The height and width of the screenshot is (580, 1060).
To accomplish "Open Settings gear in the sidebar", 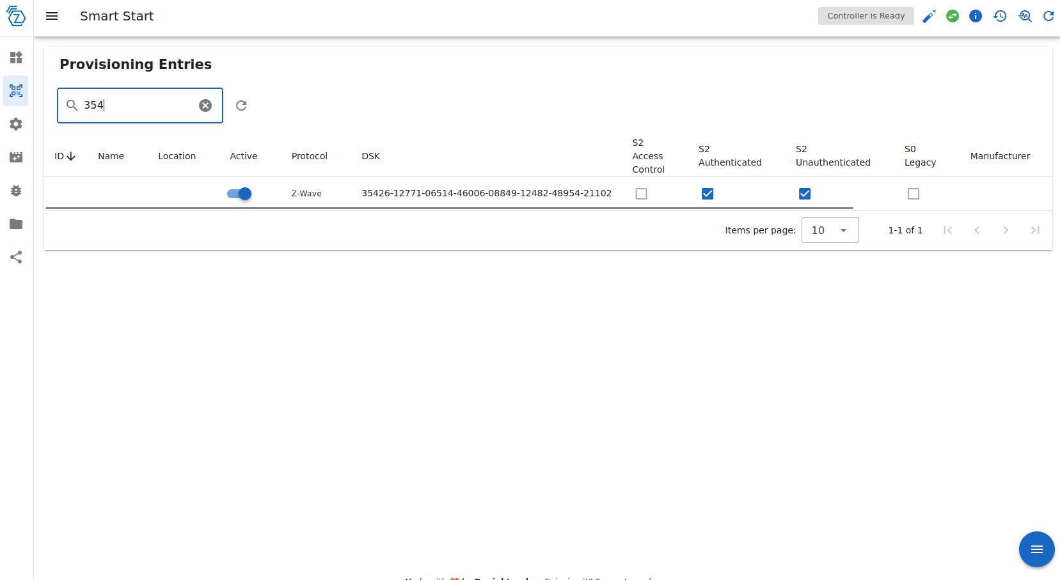I will coord(16,124).
